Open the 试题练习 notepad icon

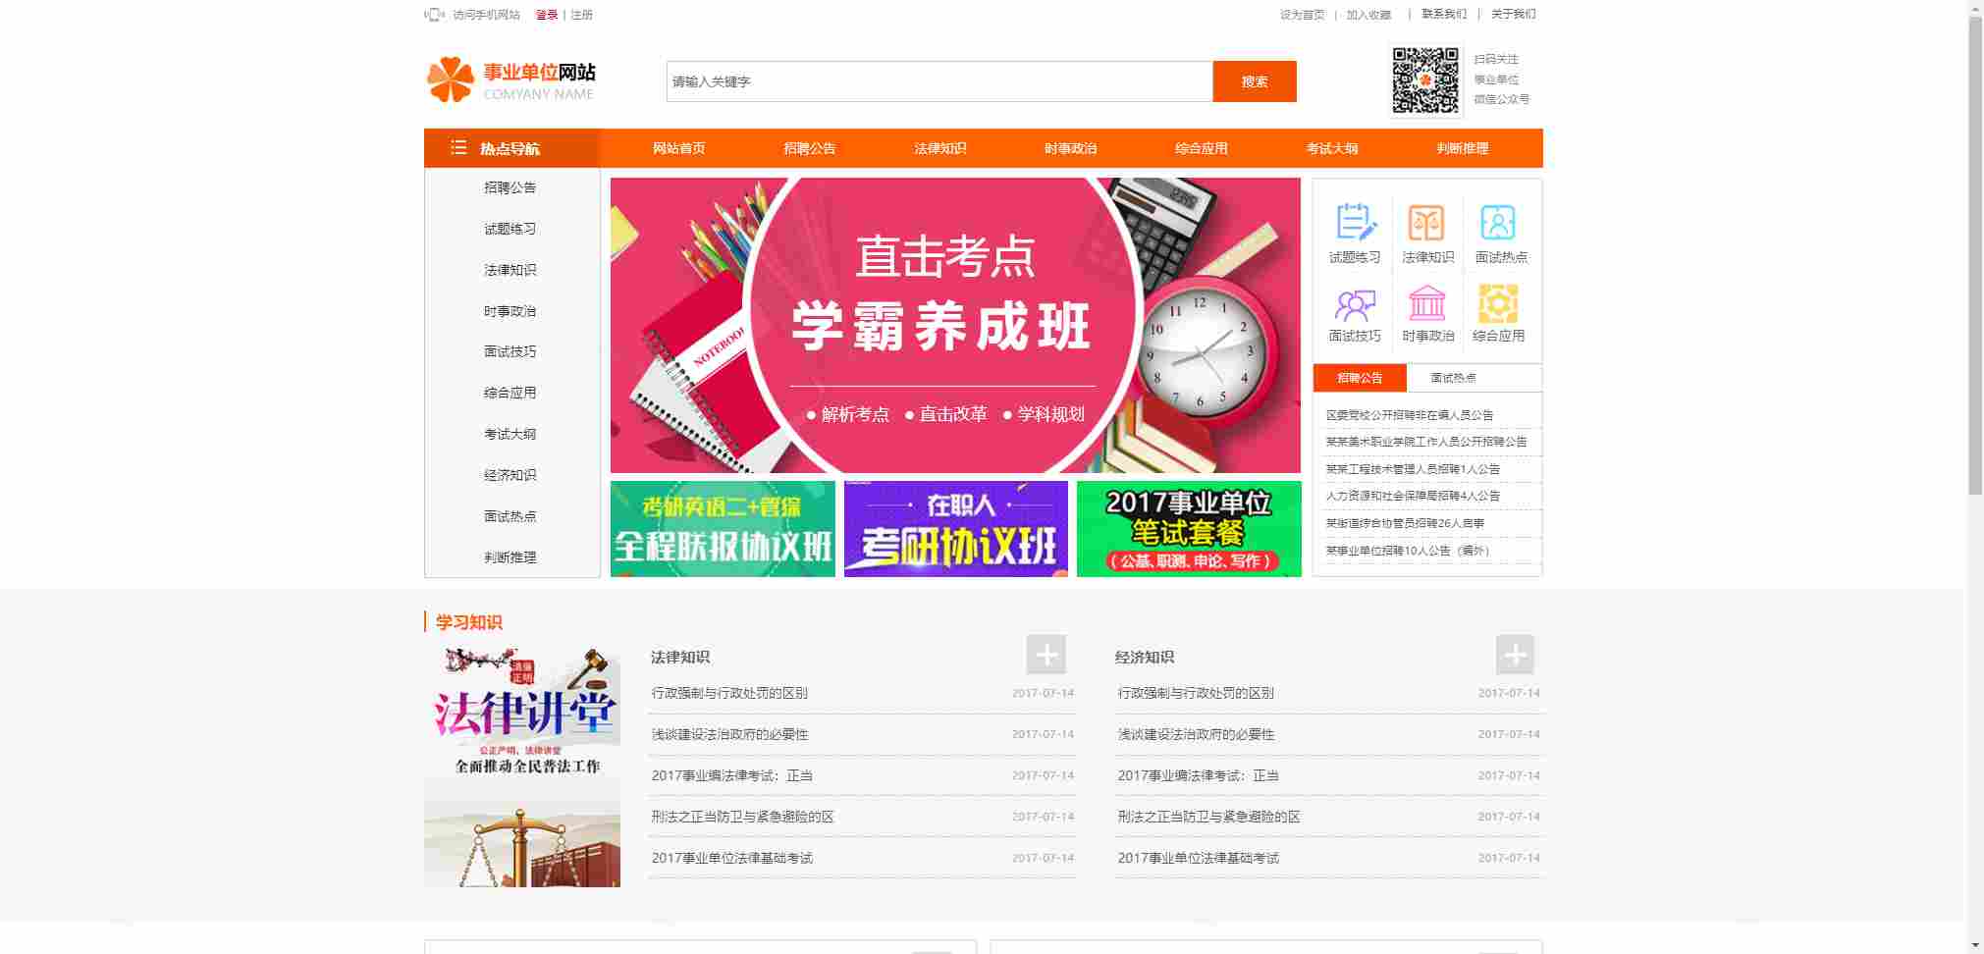pos(1356,223)
